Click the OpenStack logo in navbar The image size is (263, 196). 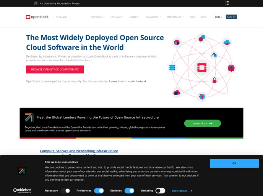[37, 17]
